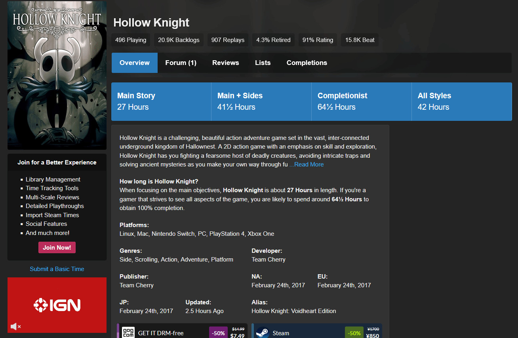Switch to the Forum (1) tab
518x338 pixels.
click(x=181, y=63)
